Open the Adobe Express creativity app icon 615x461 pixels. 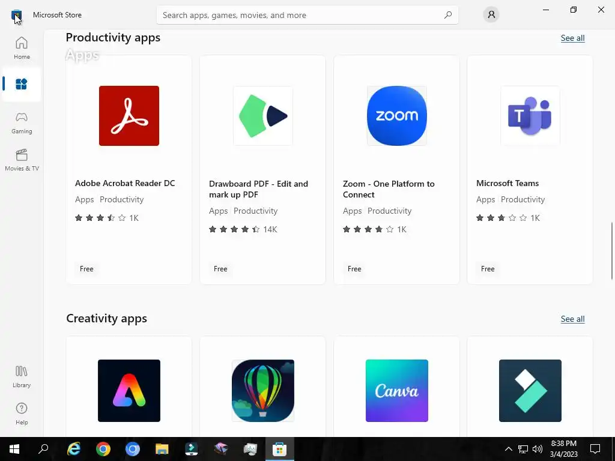point(129,390)
